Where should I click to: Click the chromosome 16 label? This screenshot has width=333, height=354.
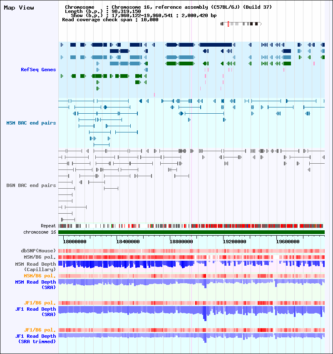click(x=40, y=232)
